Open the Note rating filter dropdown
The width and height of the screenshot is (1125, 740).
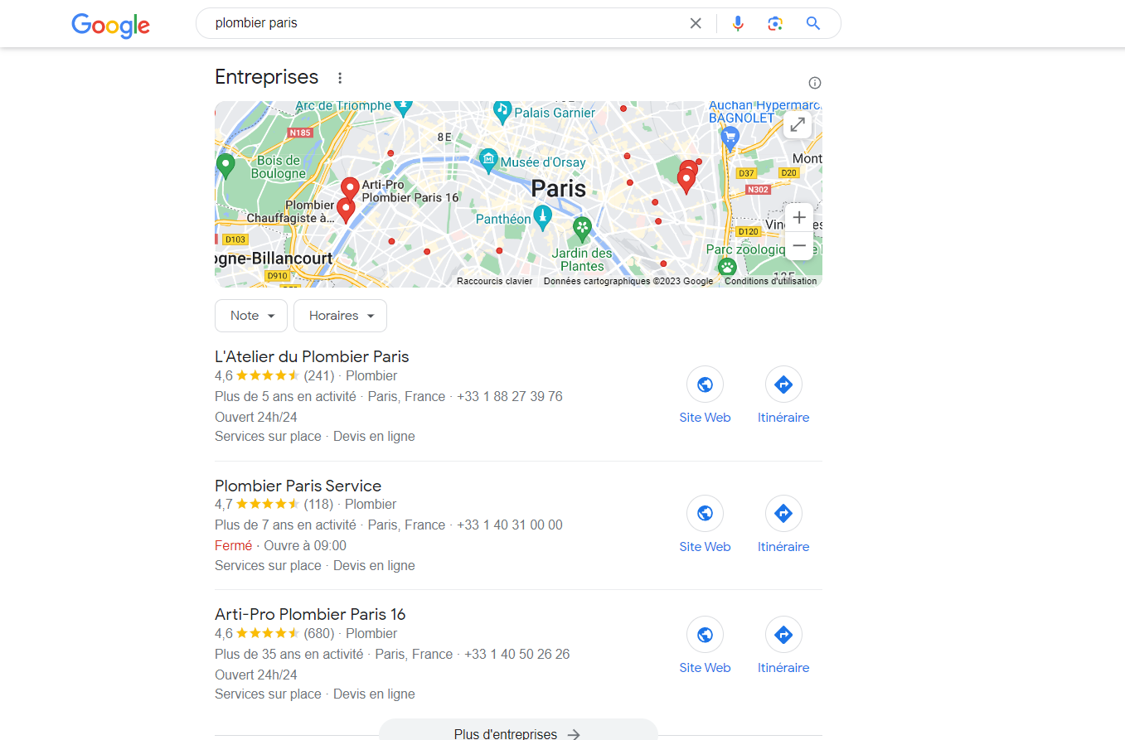(x=251, y=316)
